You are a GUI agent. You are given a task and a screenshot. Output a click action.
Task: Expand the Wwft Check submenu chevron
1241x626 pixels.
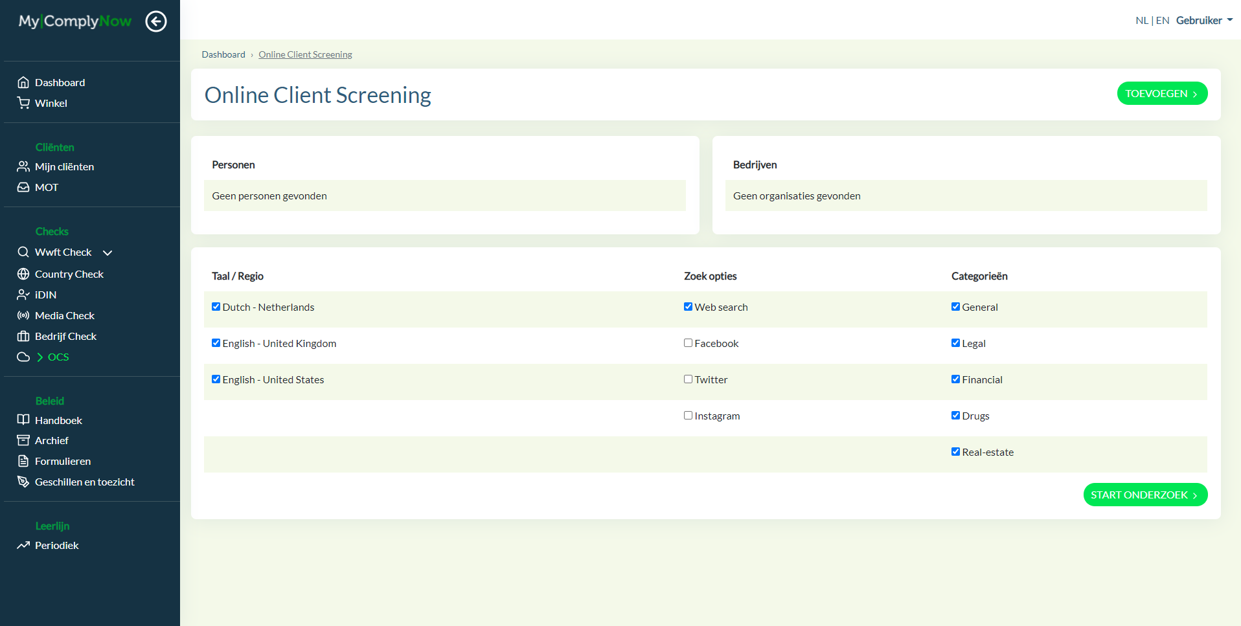click(x=108, y=252)
